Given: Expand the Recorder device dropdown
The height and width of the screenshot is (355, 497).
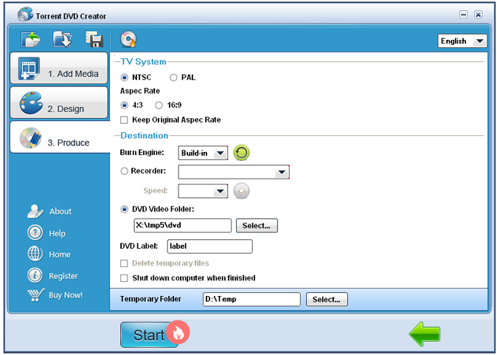Looking at the screenshot, I should (234, 172).
